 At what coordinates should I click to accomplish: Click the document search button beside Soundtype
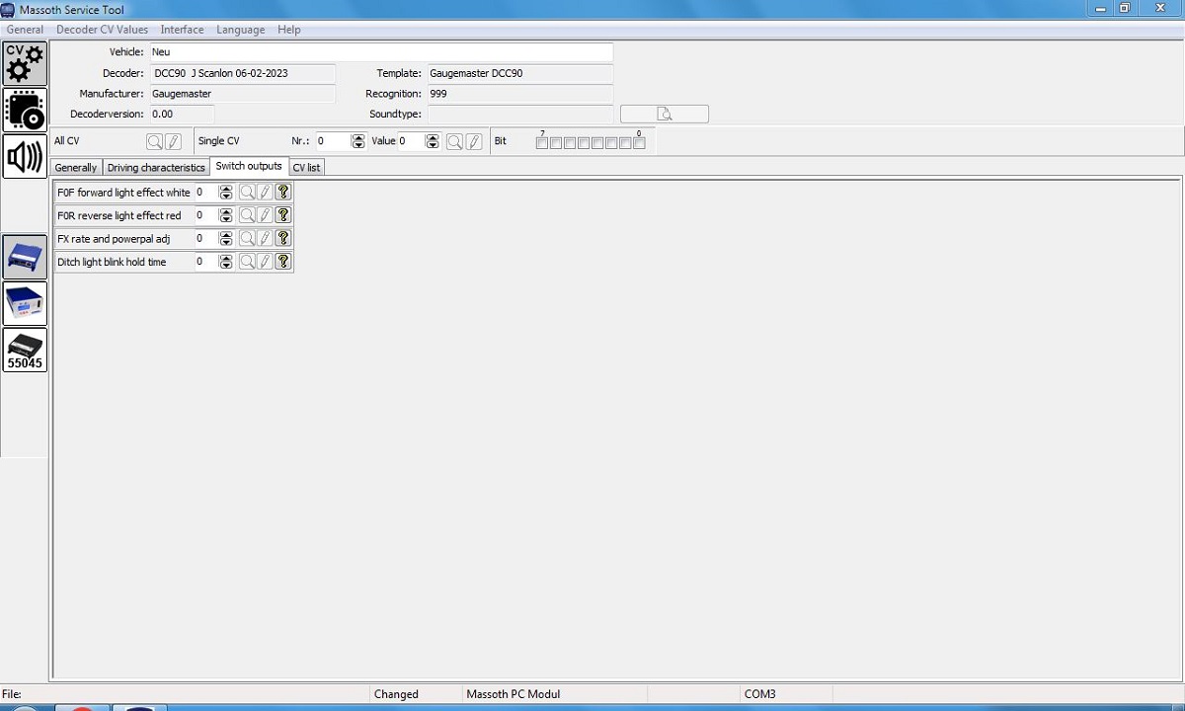tap(664, 115)
